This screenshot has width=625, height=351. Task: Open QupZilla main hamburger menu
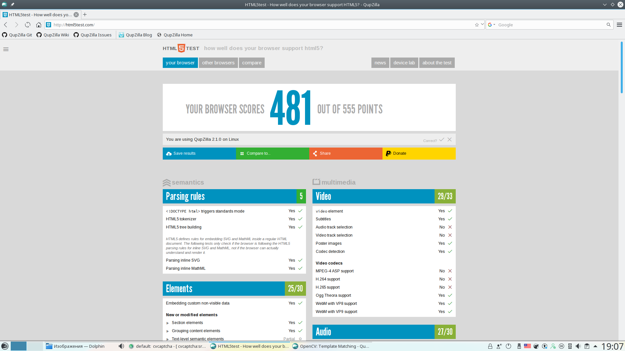click(619, 25)
